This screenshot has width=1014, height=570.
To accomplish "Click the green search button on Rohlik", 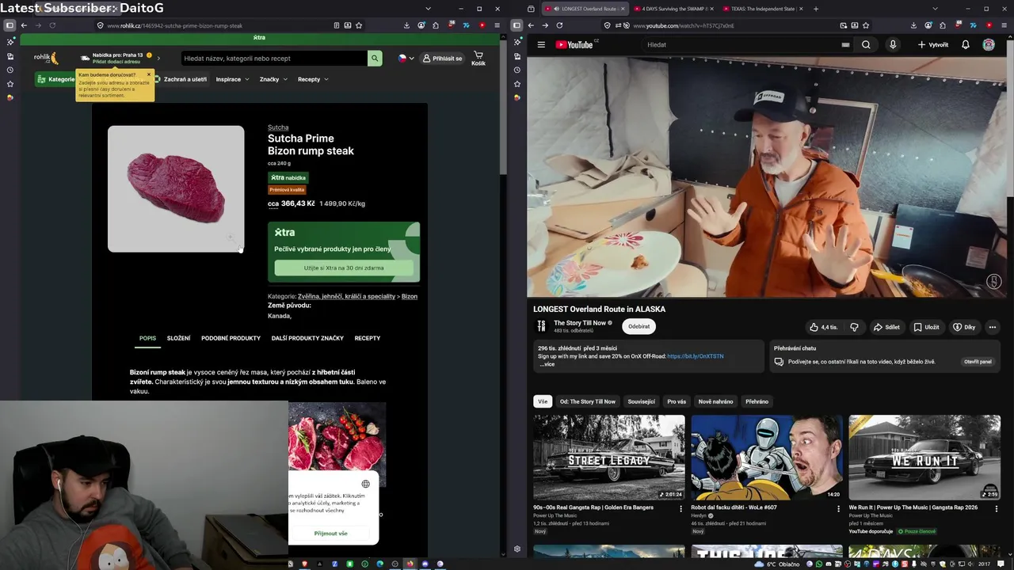I will 374,58.
